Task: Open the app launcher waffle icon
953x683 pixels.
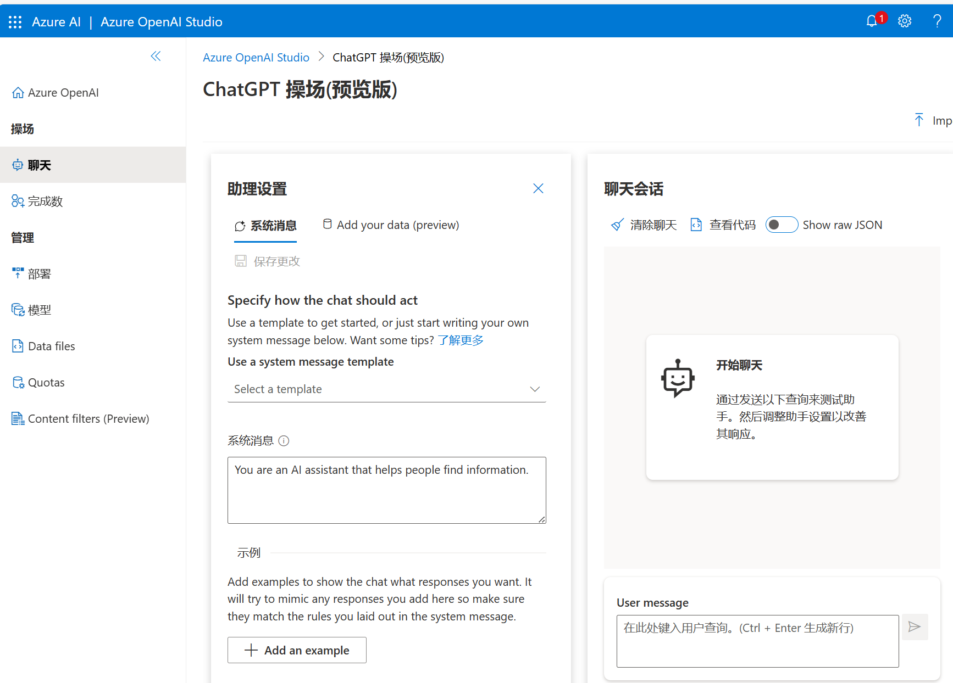Action: [15, 22]
